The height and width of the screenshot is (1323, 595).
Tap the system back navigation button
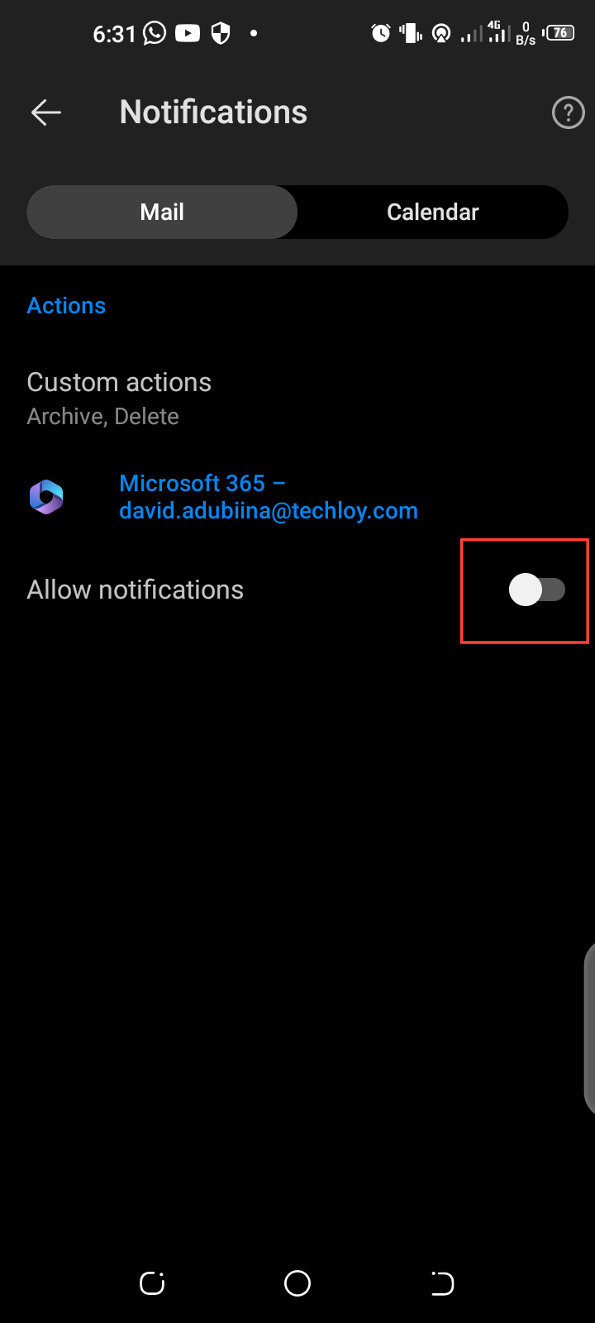pyautogui.click(x=443, y=1283)
